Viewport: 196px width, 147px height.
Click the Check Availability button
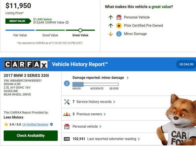pyautogui.click(x=31, y=136)
